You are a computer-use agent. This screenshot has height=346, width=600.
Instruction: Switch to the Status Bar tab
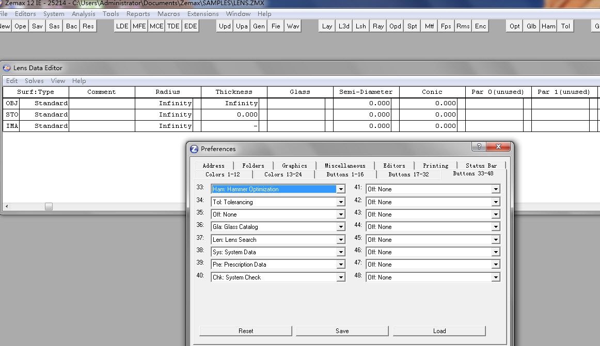pos(481,166)
